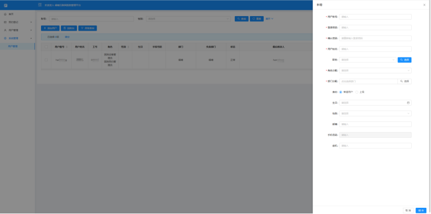Click the 用户账号 input field in form
The width and height of the screenshot is (431, 214).
point(375,17)
